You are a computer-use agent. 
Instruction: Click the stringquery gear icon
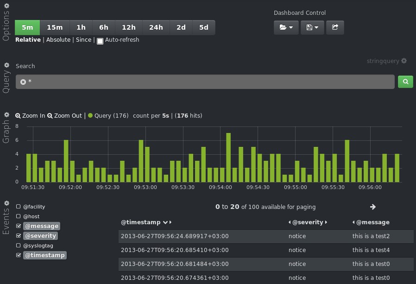pyautogui.click(x=404, y=61)
